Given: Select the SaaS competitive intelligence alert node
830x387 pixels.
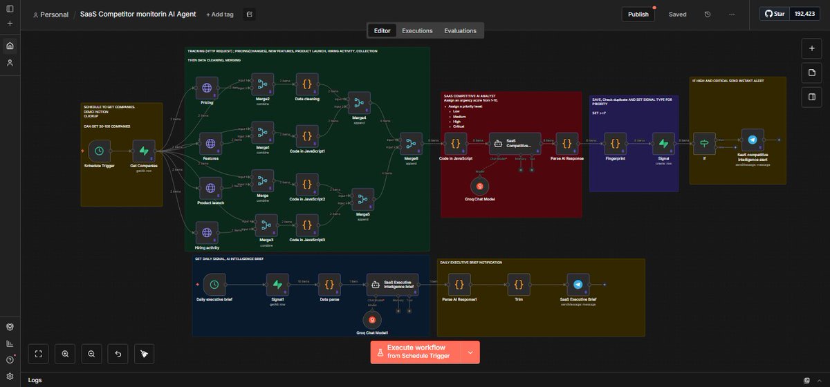Looking at the screenshot, I should pos(752,140).
